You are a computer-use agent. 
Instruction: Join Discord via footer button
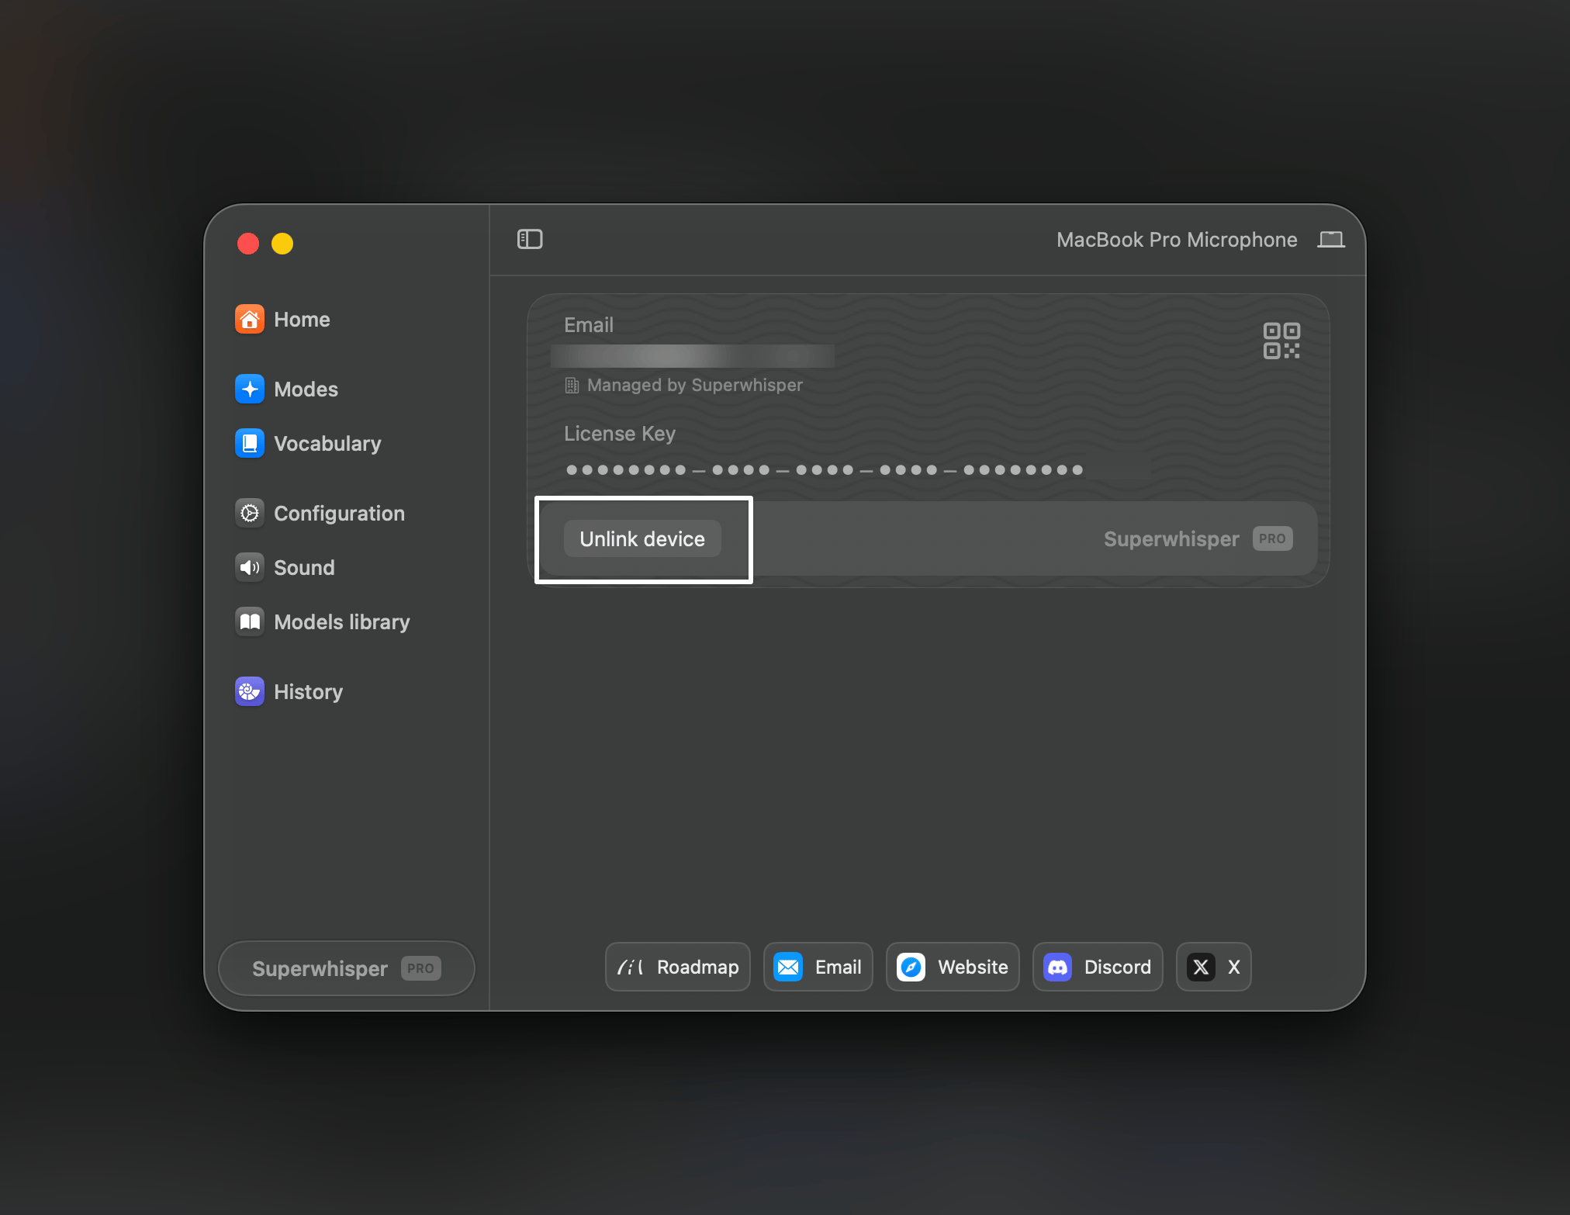(x=1098, y=967)
